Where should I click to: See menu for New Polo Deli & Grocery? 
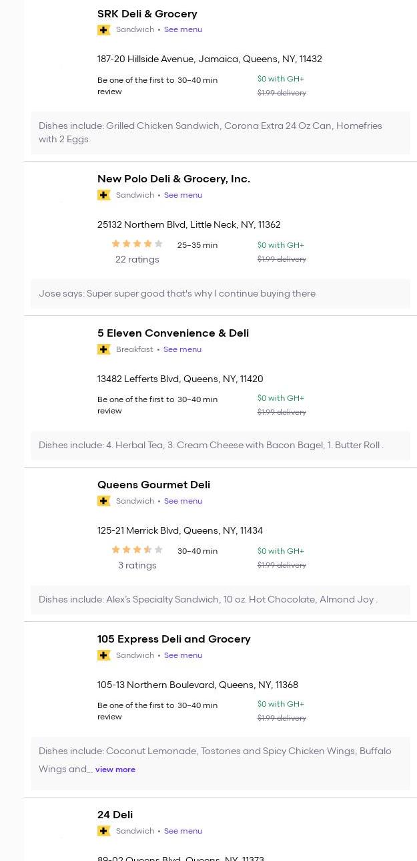click(x=183, y=195)
